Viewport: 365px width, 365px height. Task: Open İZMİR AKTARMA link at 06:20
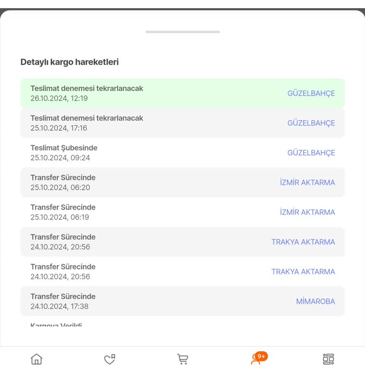click(307, 182)
